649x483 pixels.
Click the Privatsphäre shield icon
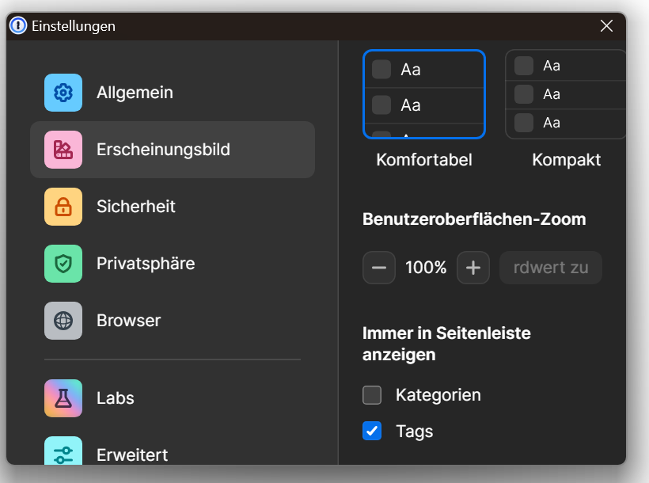click(63, 264)
